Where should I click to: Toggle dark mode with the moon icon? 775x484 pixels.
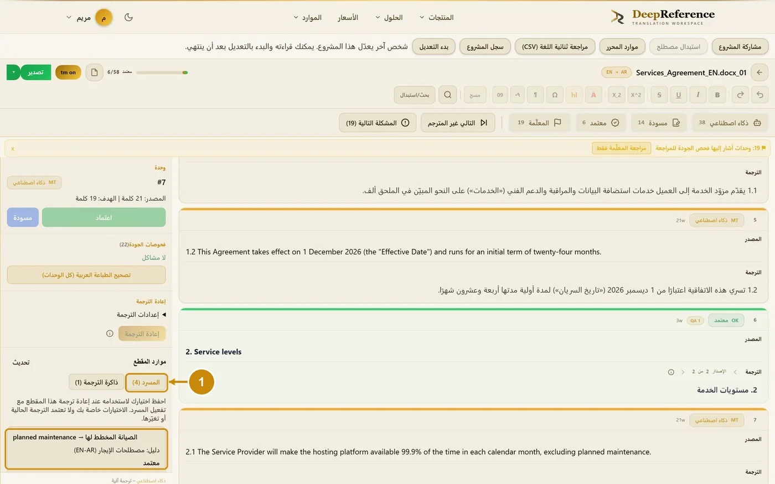click(x=128, y=17)
